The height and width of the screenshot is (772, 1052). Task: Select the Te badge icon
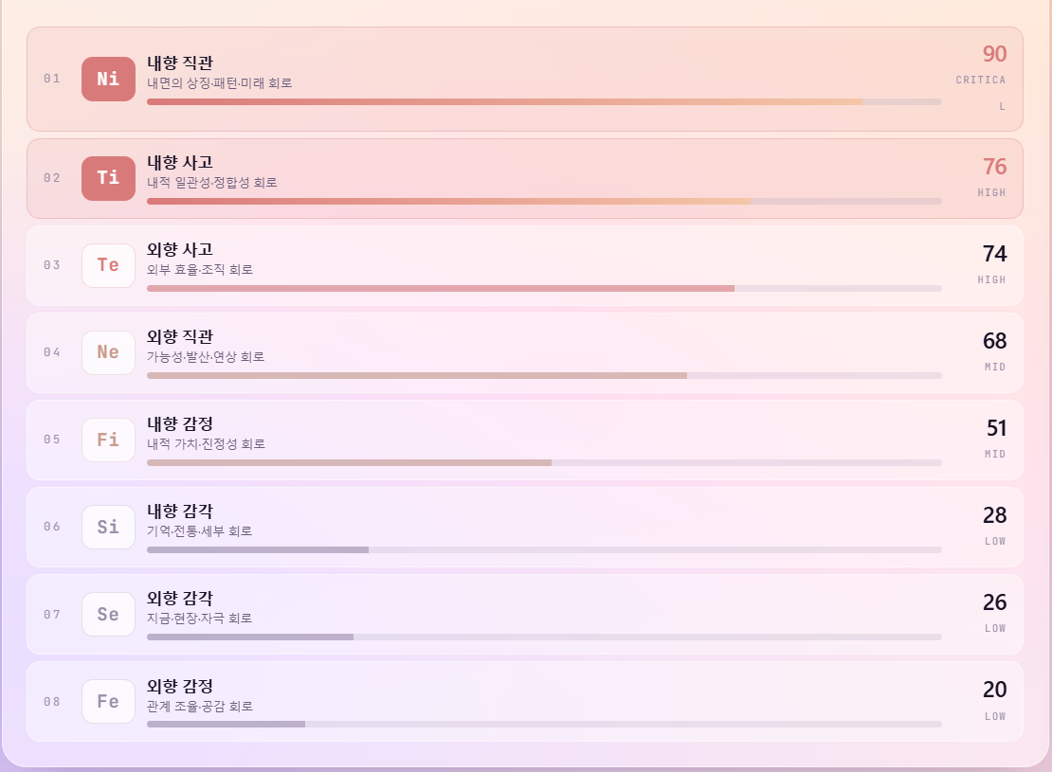click(x=108, y=265)
